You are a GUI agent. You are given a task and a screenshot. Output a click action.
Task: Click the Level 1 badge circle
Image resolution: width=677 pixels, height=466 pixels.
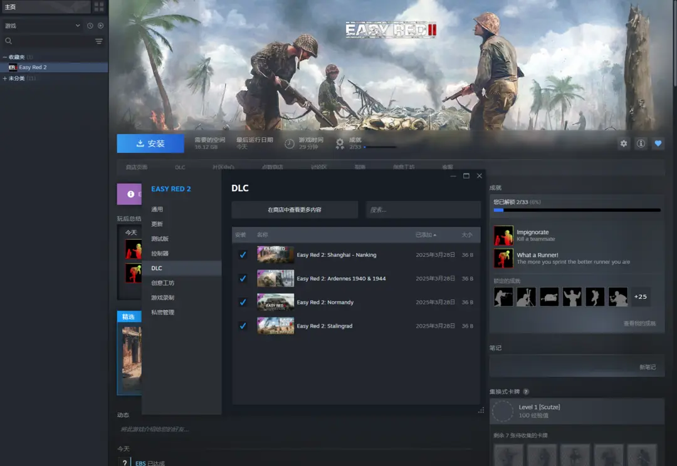[x=503, y=412]
